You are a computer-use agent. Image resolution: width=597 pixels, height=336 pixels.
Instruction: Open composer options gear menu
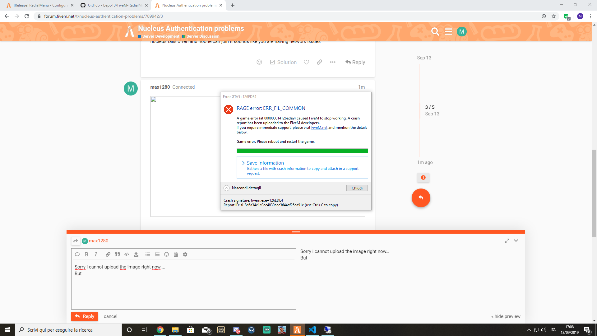(185, 254)
